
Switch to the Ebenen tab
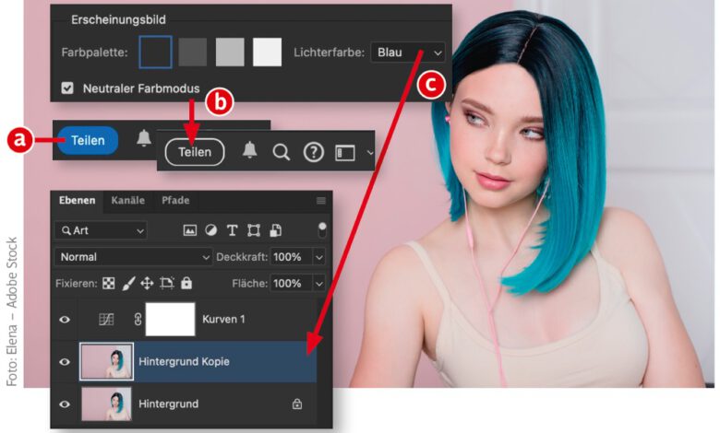pos(78,200)
